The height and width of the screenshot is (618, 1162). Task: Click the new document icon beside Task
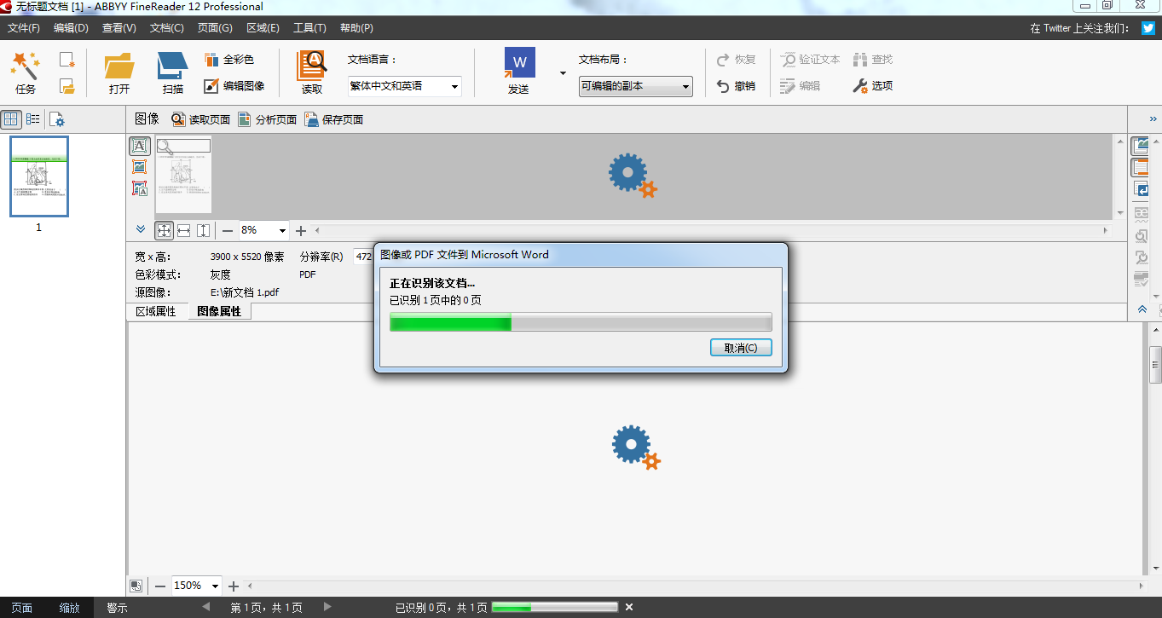click(x=66, y=60)
